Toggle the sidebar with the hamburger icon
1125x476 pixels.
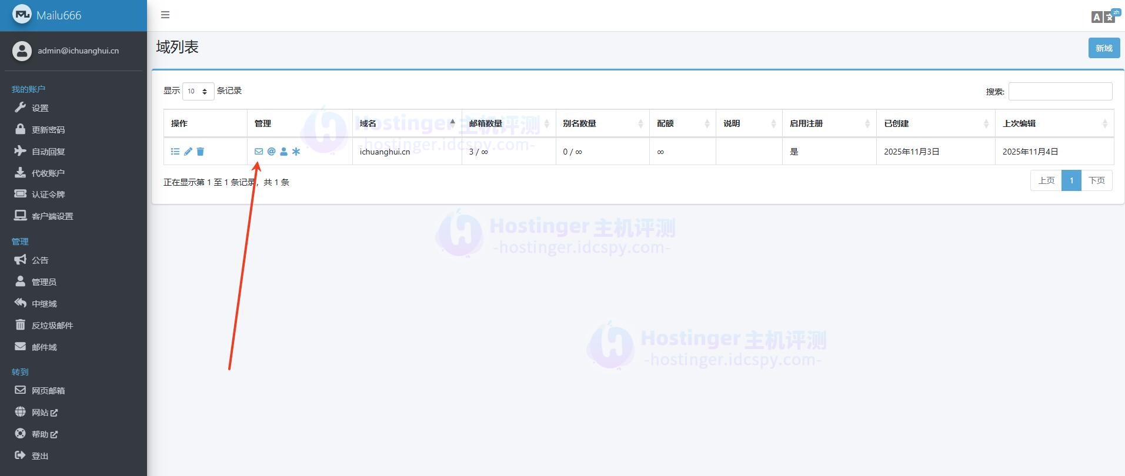pos(165,15)
